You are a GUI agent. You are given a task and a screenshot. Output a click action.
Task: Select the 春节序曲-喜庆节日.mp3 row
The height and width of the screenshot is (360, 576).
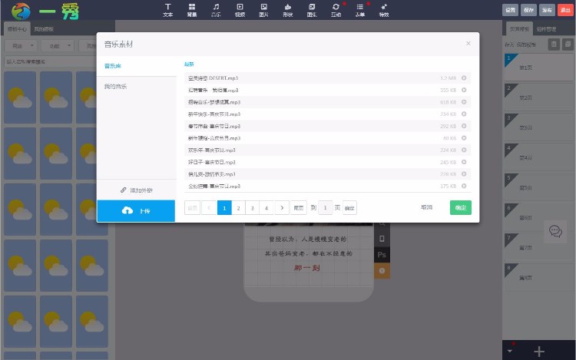coord(328,126)
